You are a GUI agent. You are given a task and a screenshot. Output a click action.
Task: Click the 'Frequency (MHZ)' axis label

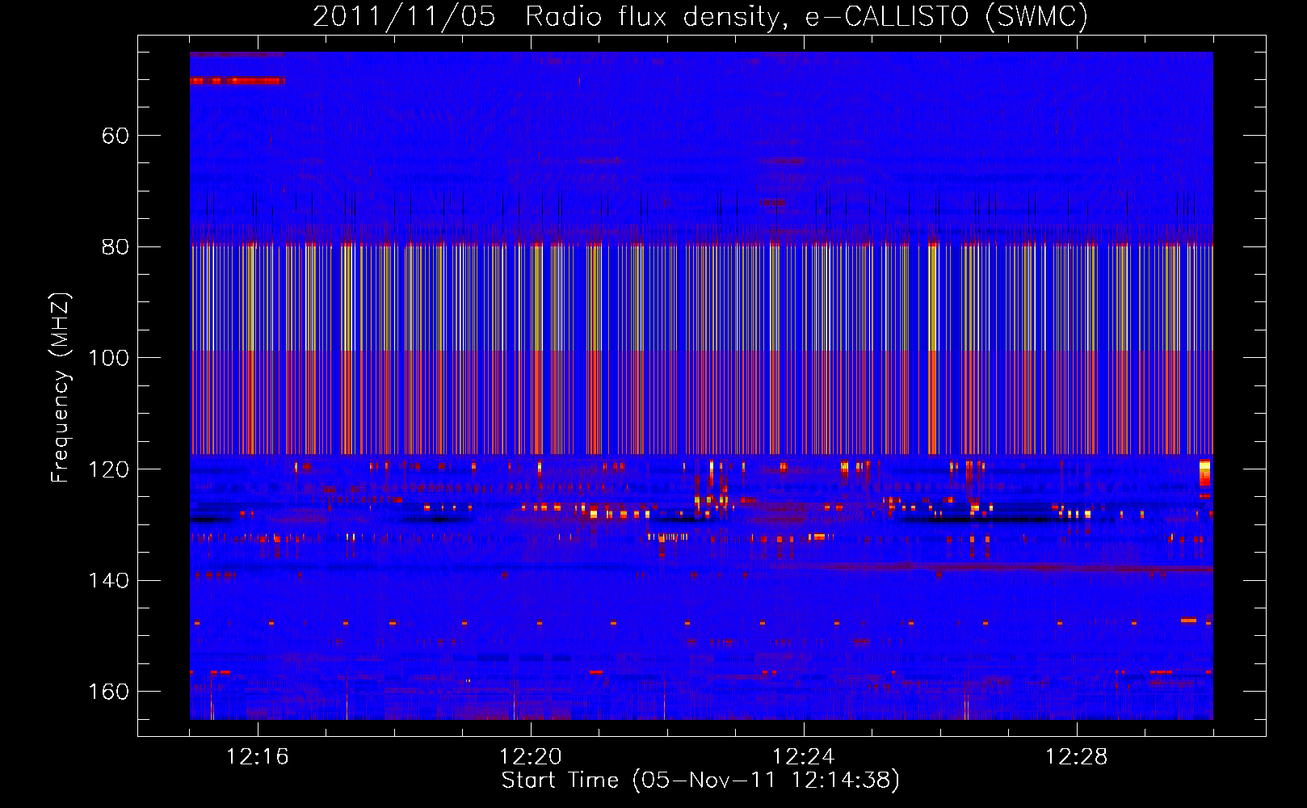[61, 388]
